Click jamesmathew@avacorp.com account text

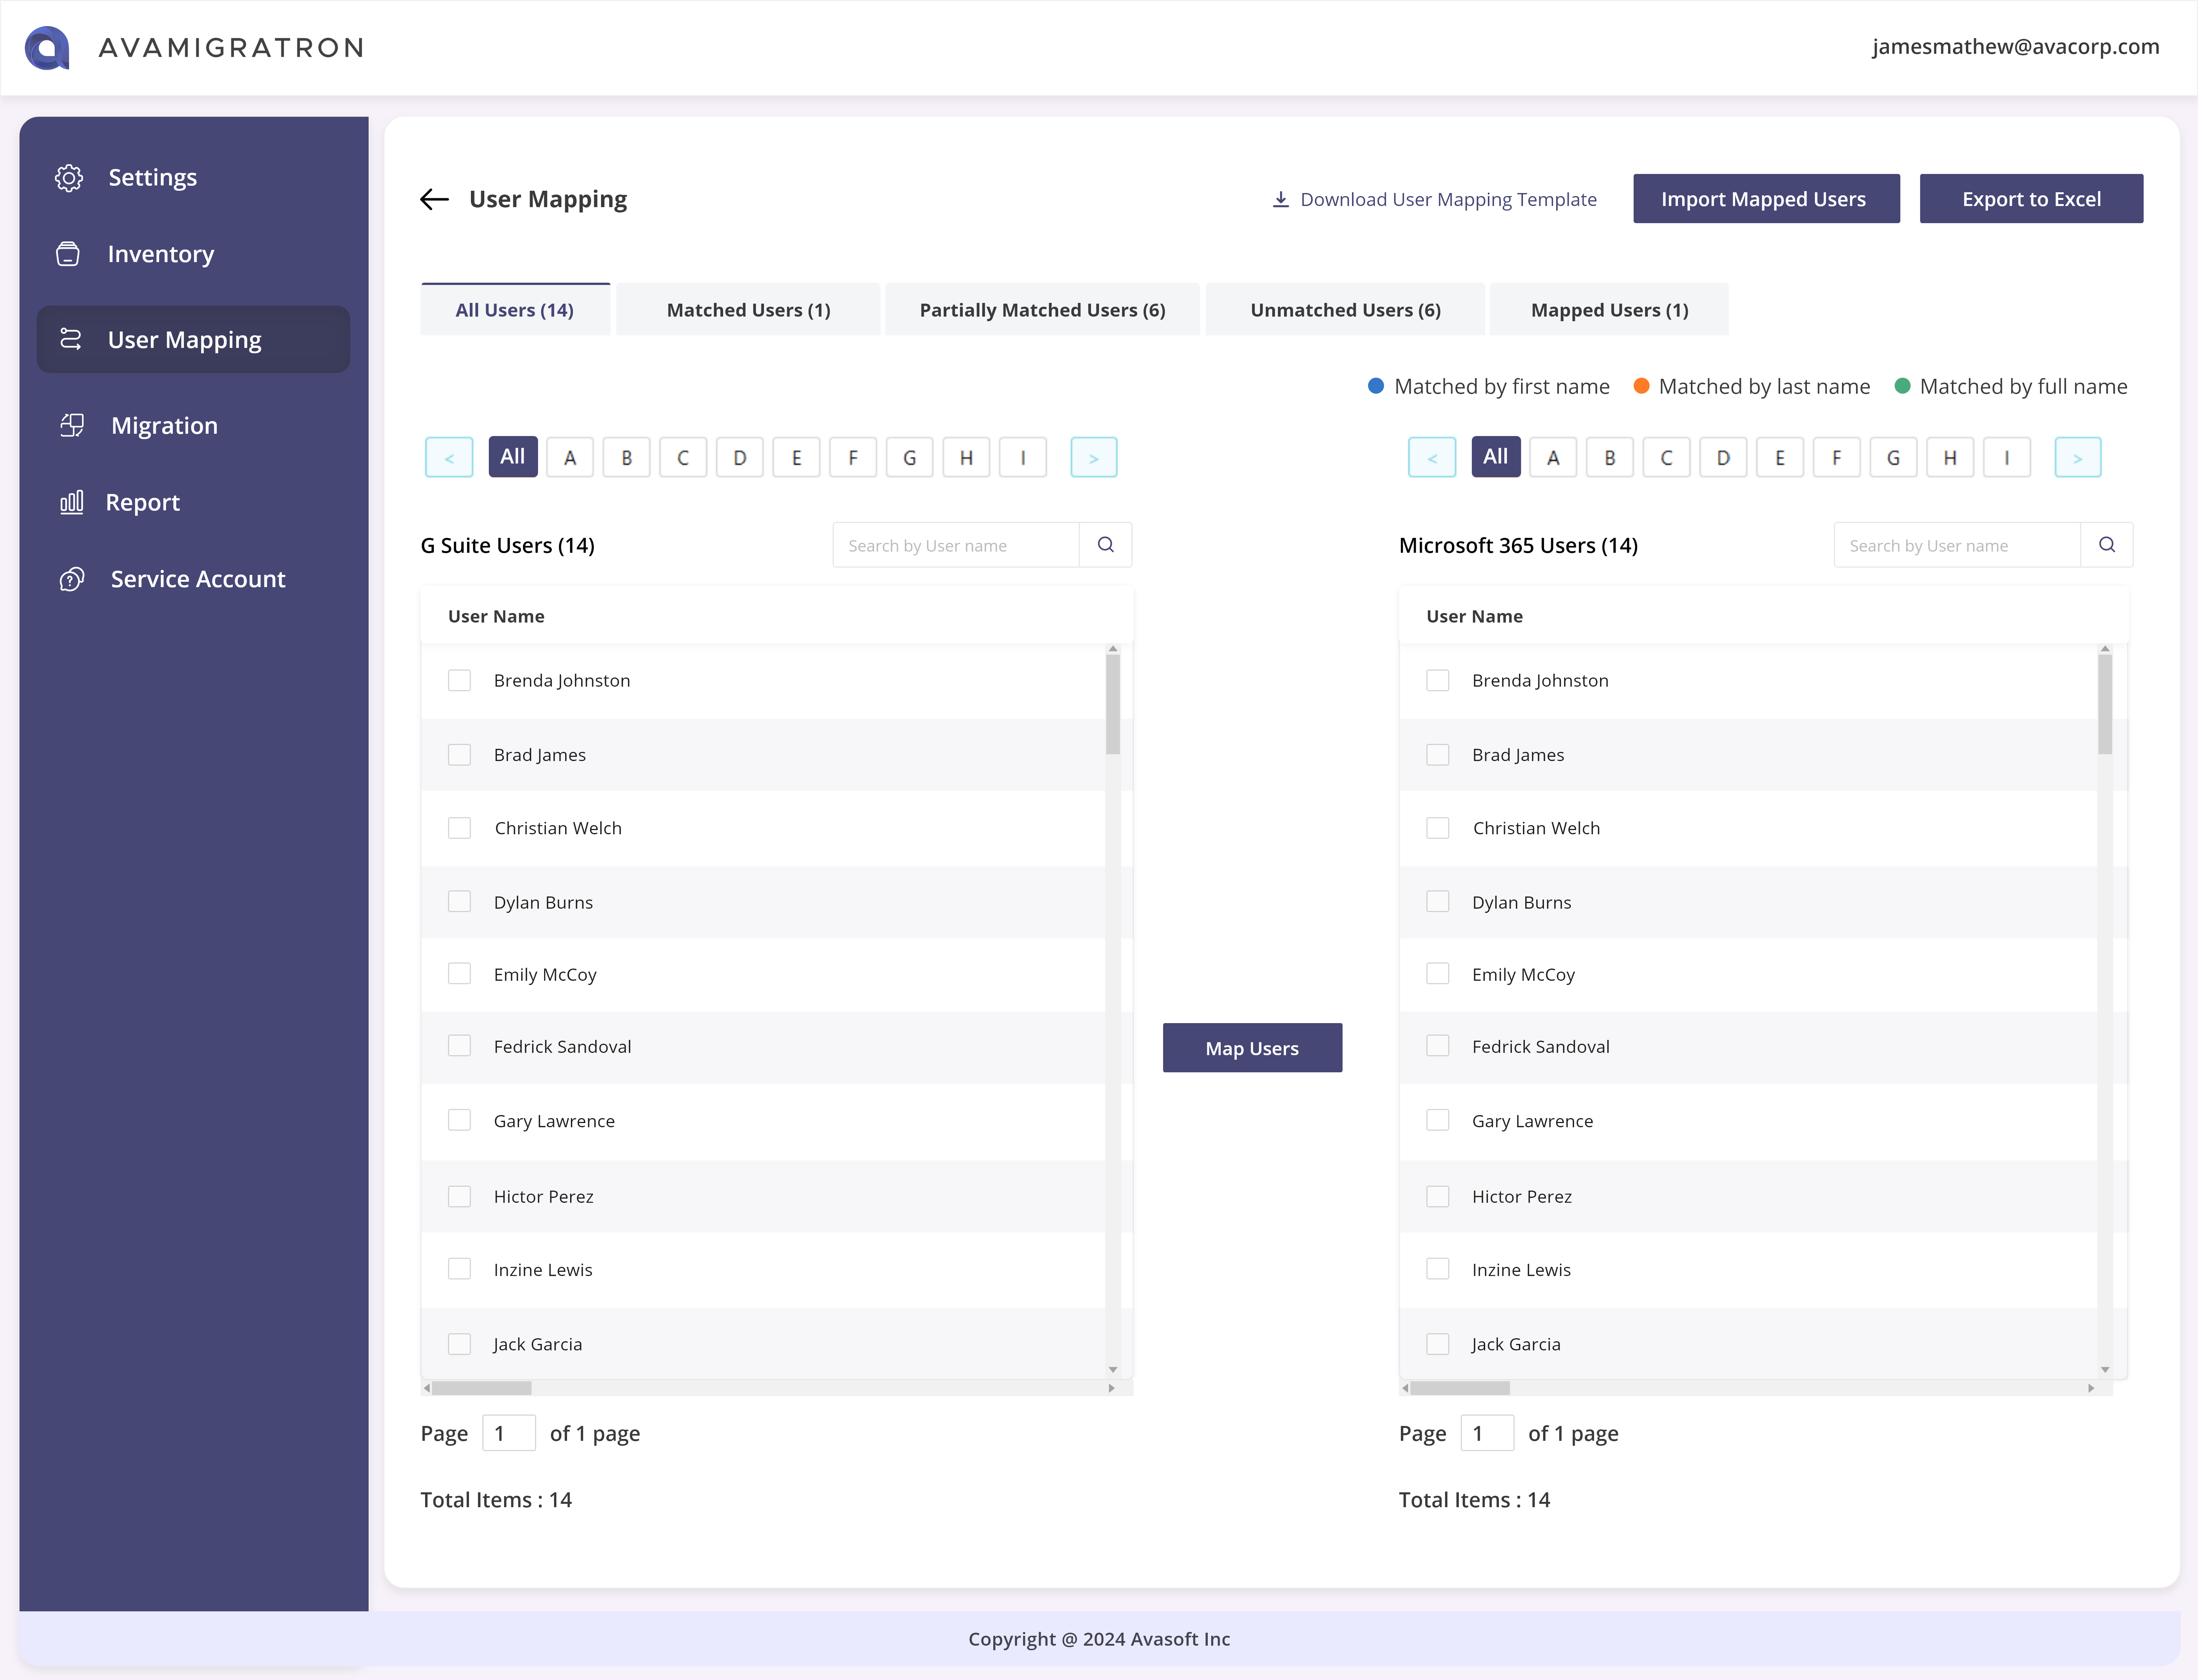[x=2016, y=47]
